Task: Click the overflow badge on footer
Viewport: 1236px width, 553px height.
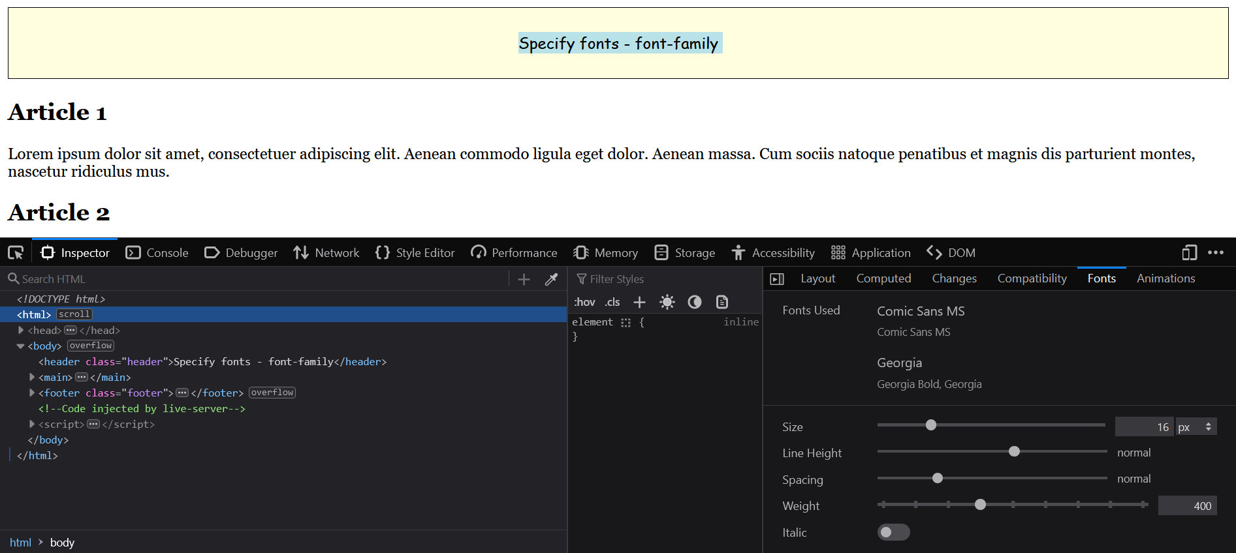Action: click(272, 393)
